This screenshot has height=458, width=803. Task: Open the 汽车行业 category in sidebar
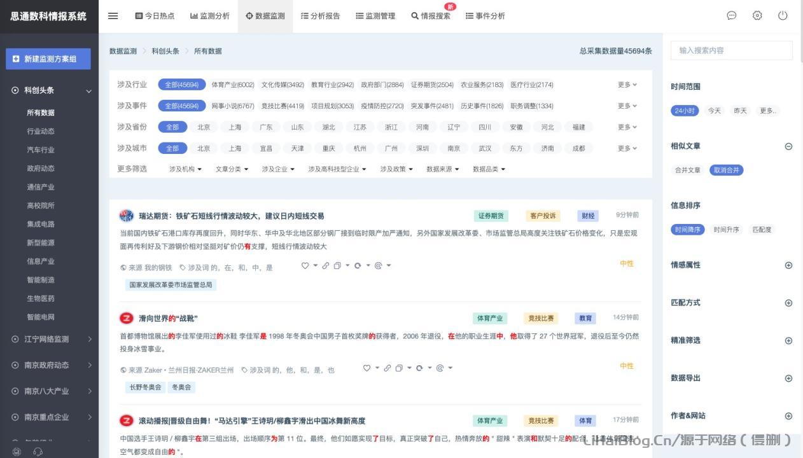pyautogui.click(x=40, y=149)
